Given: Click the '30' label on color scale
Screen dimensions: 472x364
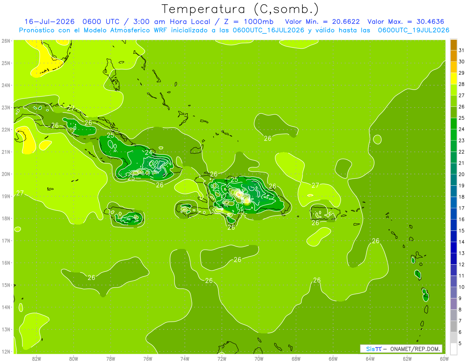Looking at the screenshot, I should point(462,62).
